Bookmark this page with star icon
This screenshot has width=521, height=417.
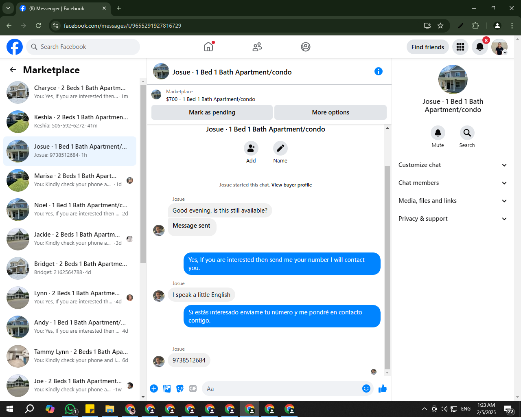point(440,26)
